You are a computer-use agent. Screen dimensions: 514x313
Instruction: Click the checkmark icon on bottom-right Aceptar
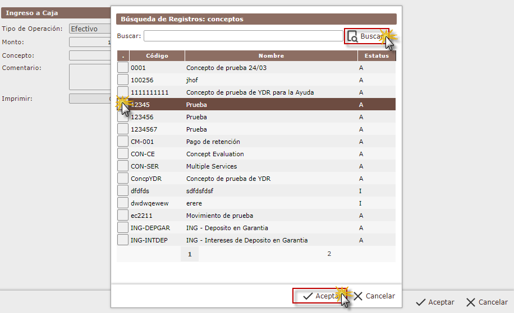(421, 302)
